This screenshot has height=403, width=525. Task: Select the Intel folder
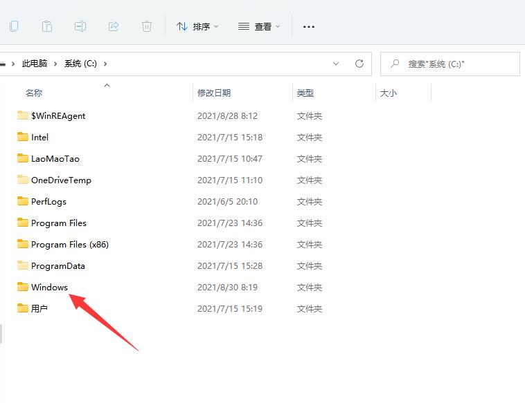[x=40, y=138]
